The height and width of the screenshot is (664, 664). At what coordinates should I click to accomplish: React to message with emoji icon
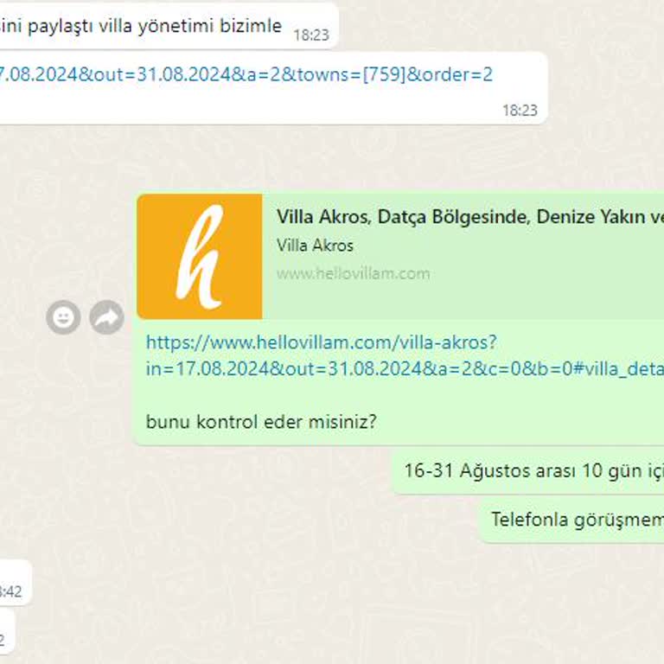coord(63,317)
